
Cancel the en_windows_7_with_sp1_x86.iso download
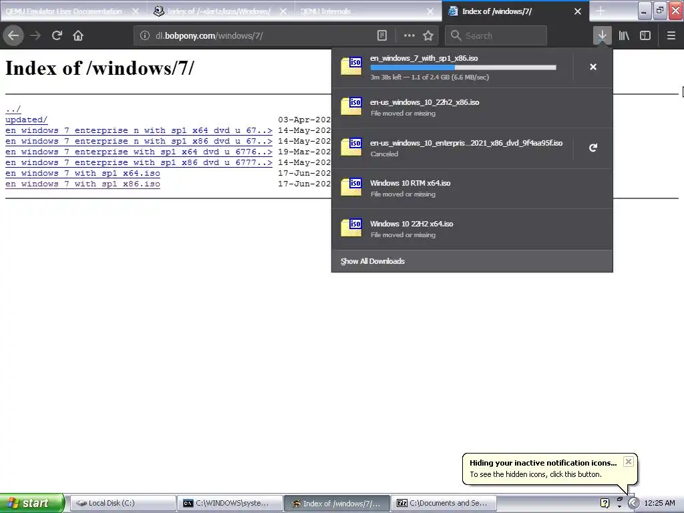tap(593, 67)
